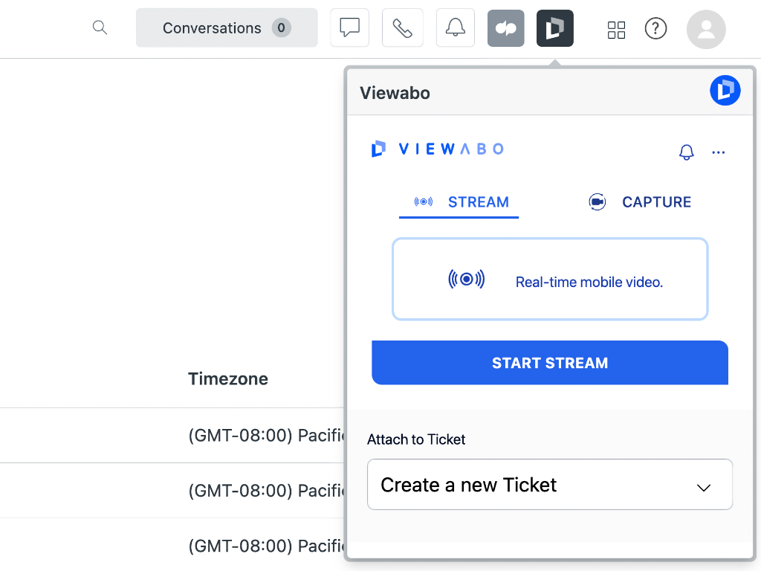Click the search magnifier icon
Viewport: 761px width, 571px height.
point(100,28)
